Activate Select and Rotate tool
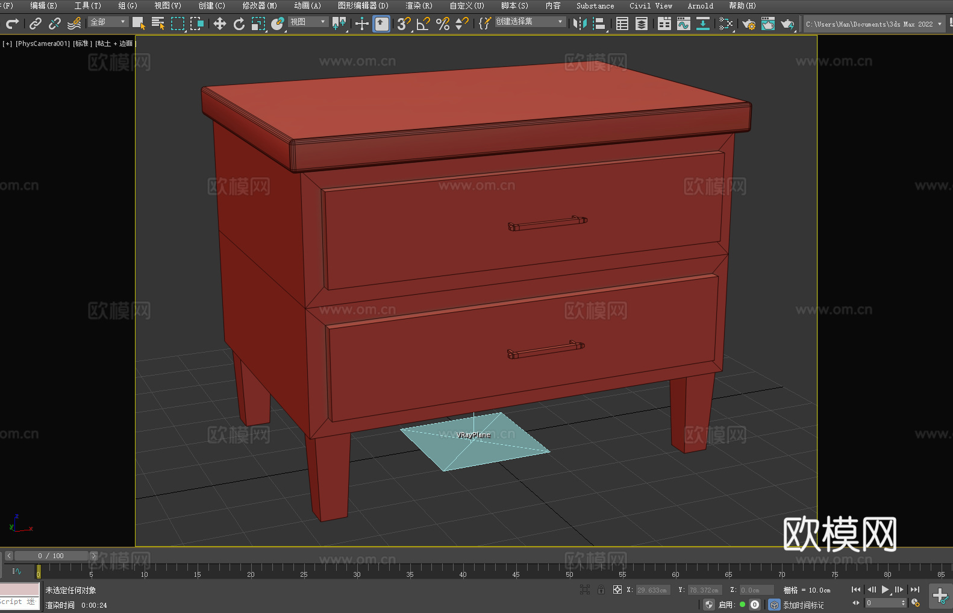The image size is (953, 613). pyautogui.click(x=239, y=24)
